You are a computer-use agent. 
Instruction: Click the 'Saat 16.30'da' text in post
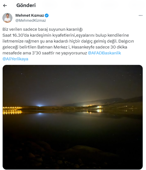coord(16,35)
